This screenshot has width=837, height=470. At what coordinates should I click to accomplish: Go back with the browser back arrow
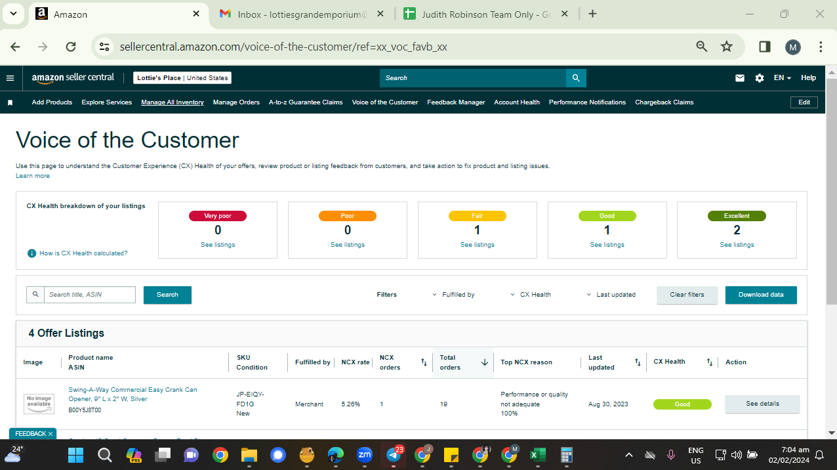click(x=15, y=47)
